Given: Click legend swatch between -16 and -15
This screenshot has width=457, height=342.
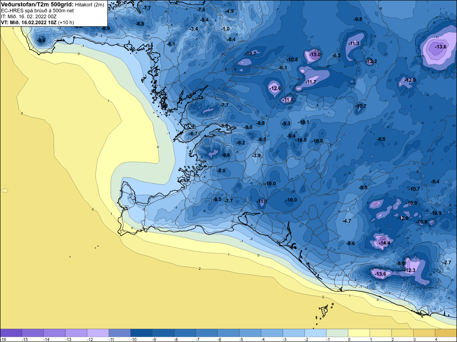Looking at the screenshot, I should 11,333.
